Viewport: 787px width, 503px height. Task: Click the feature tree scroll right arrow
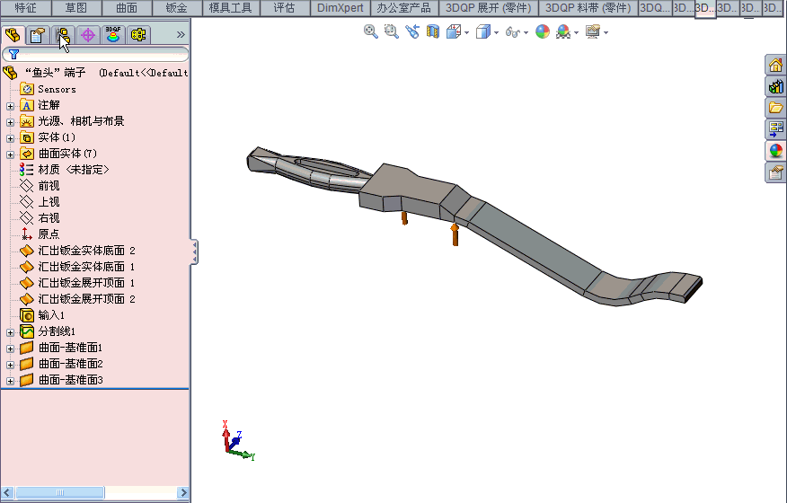pos(183,492)
